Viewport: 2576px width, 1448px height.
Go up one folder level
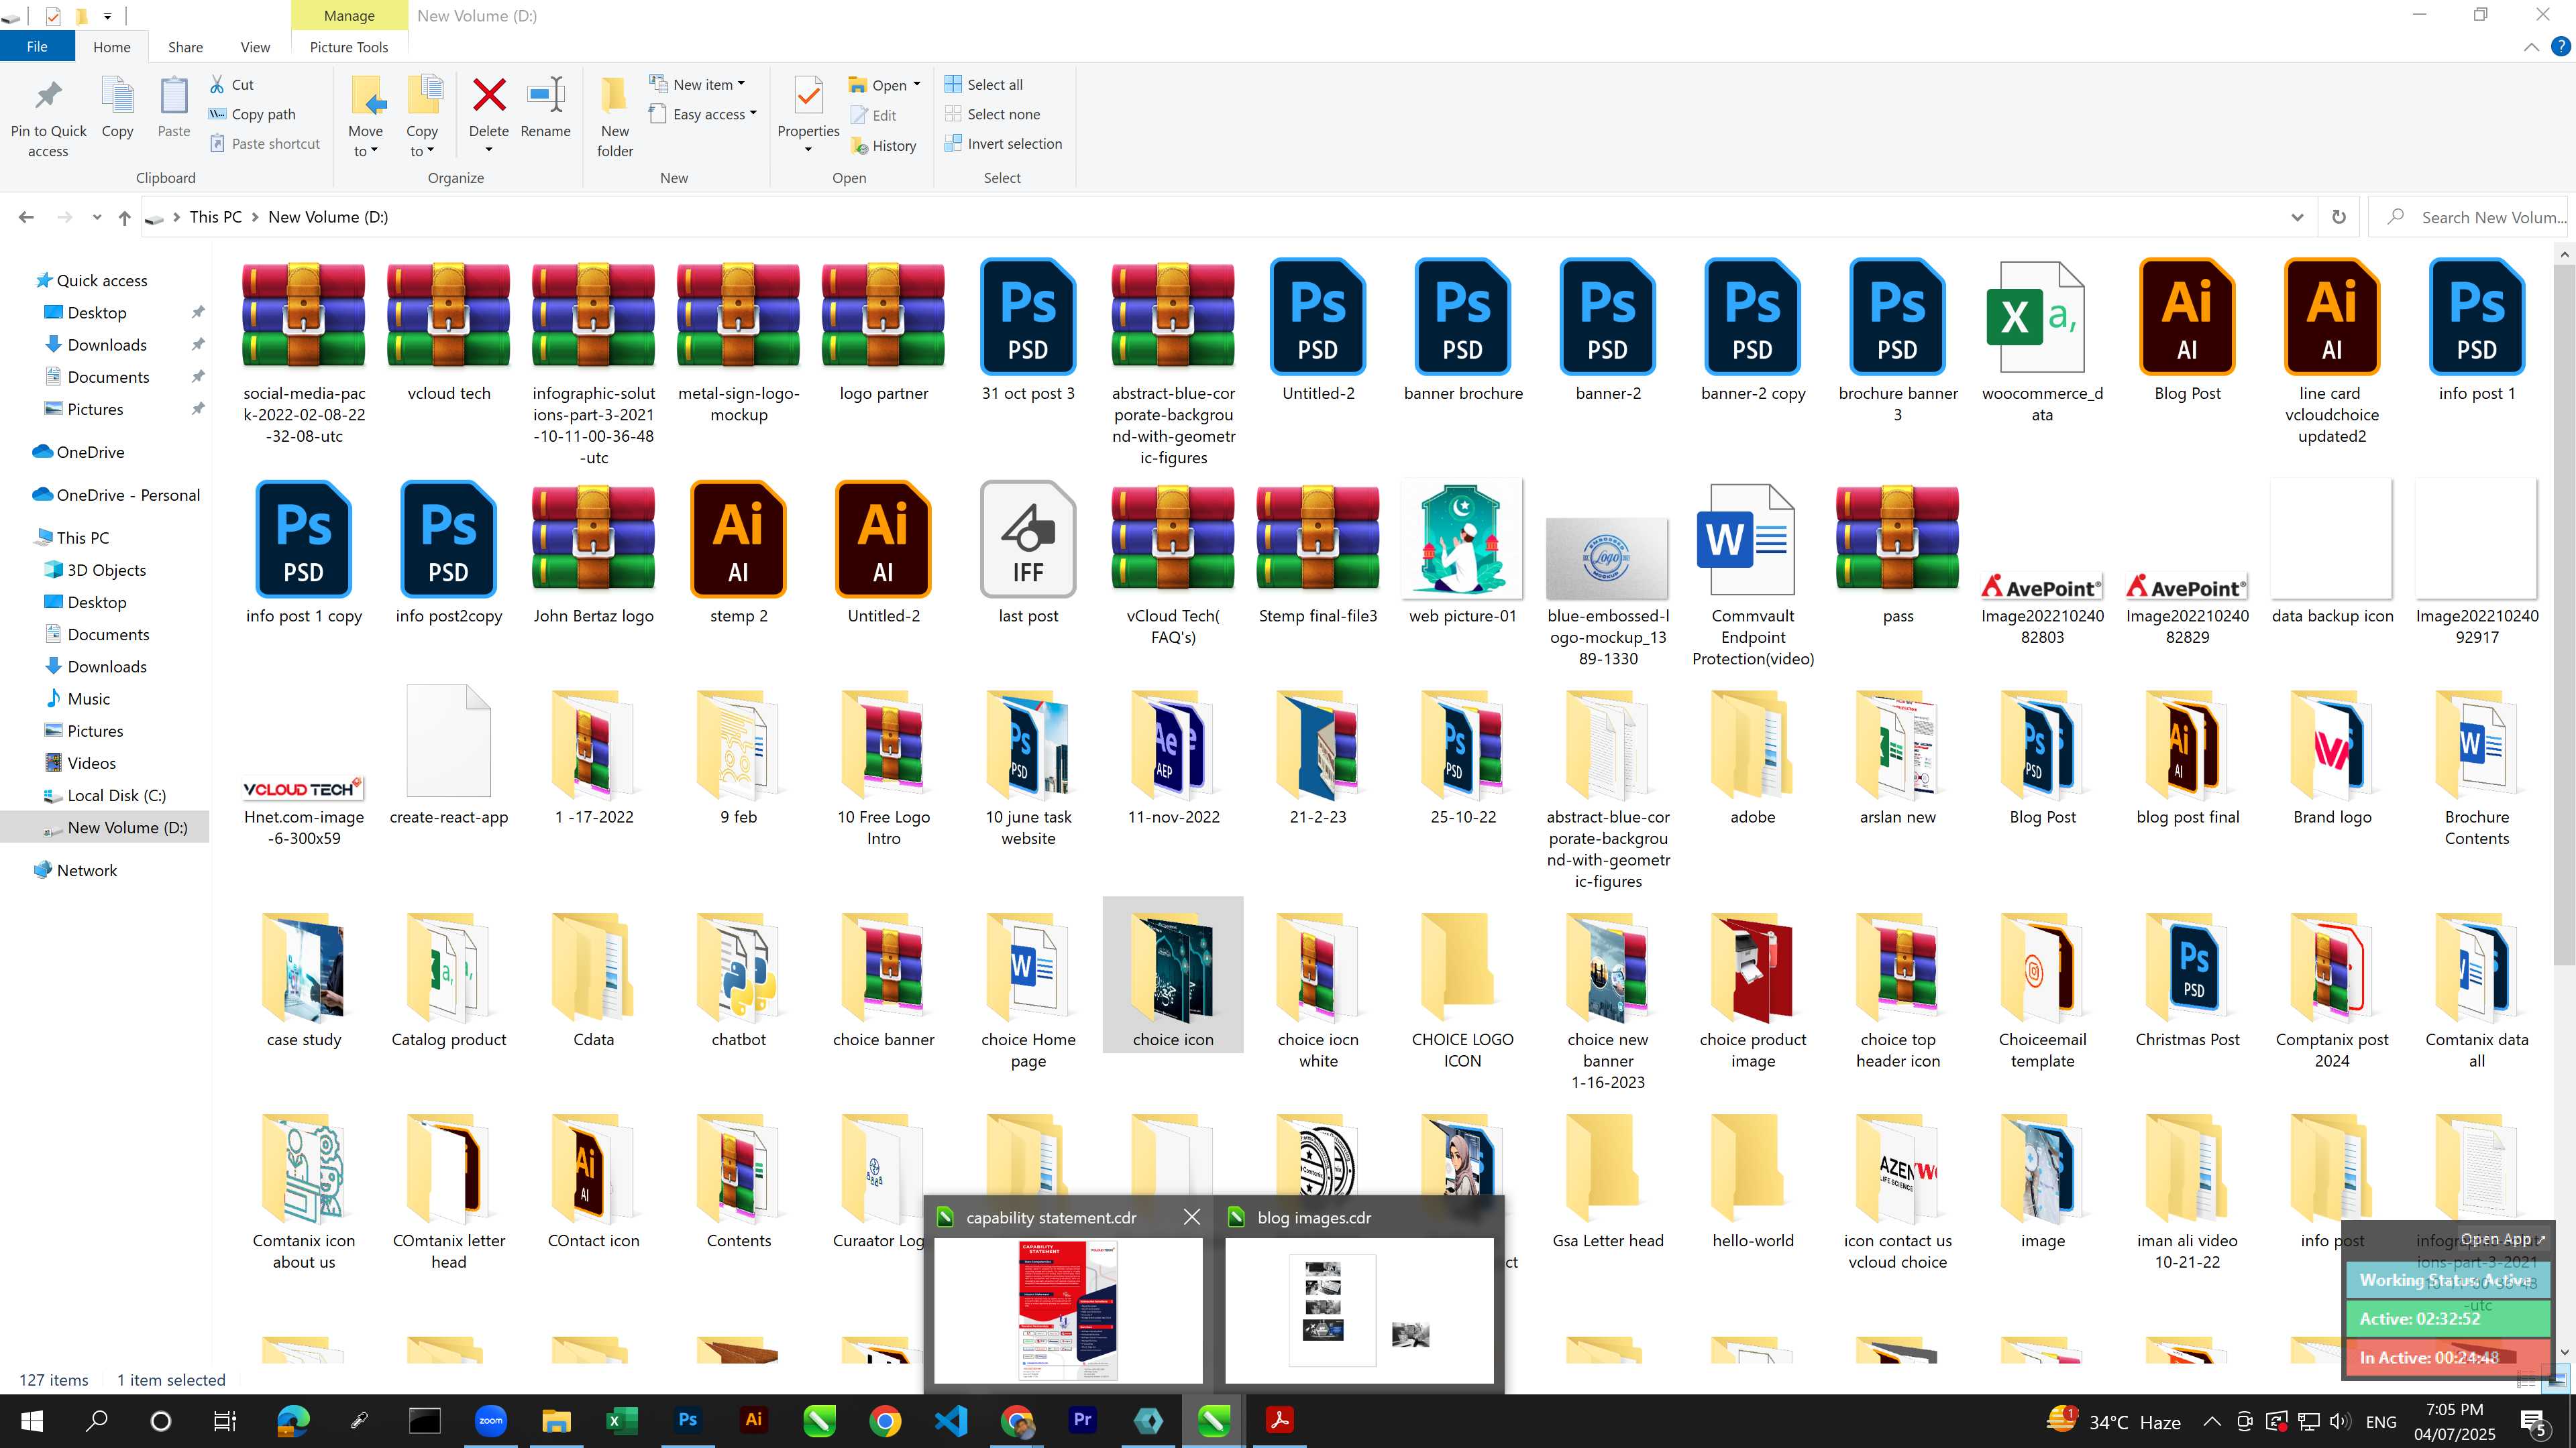tap(124, 217)
